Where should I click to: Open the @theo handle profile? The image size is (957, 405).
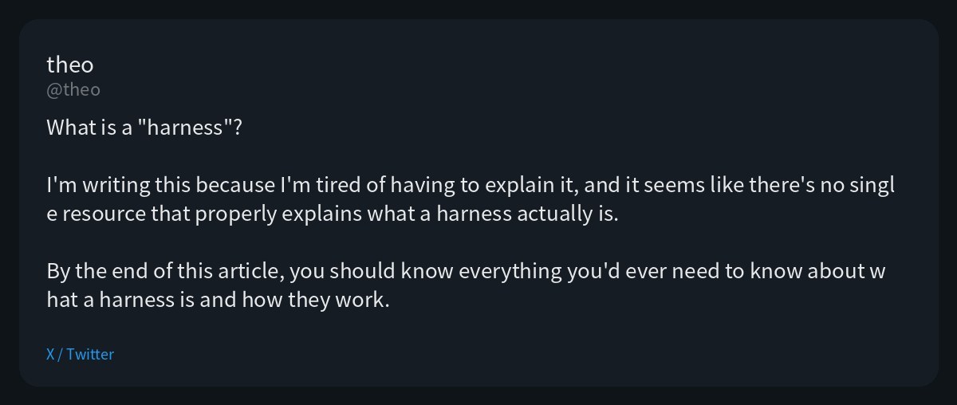click(x=73, y=89)
